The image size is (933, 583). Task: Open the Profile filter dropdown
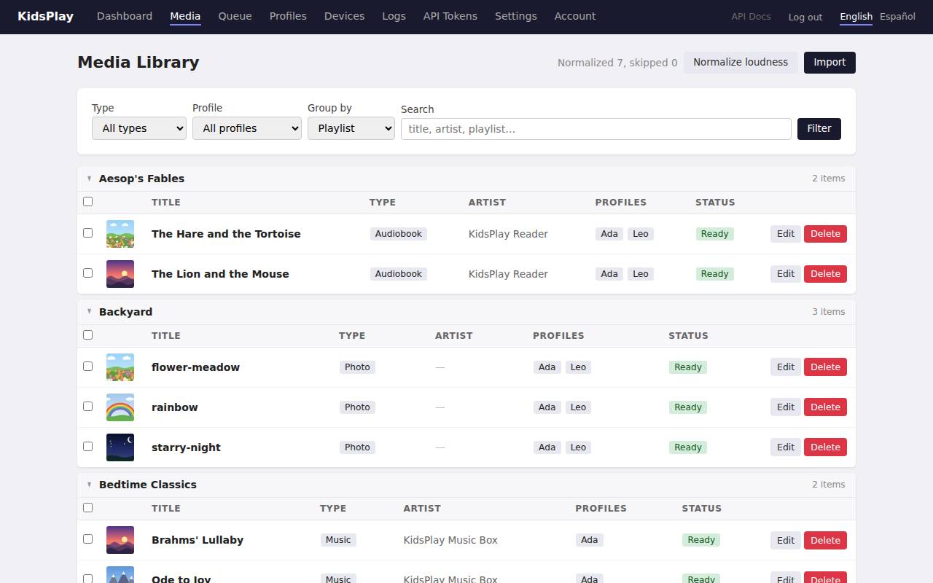tap(247, 128)
